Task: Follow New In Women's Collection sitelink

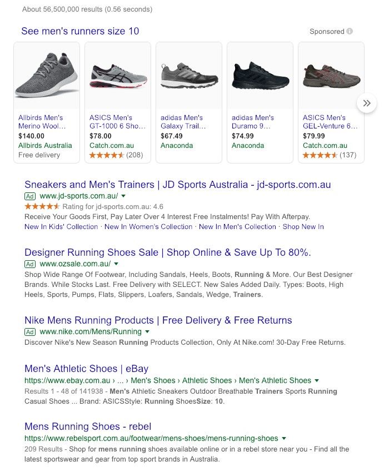Action: pos(148,227)
